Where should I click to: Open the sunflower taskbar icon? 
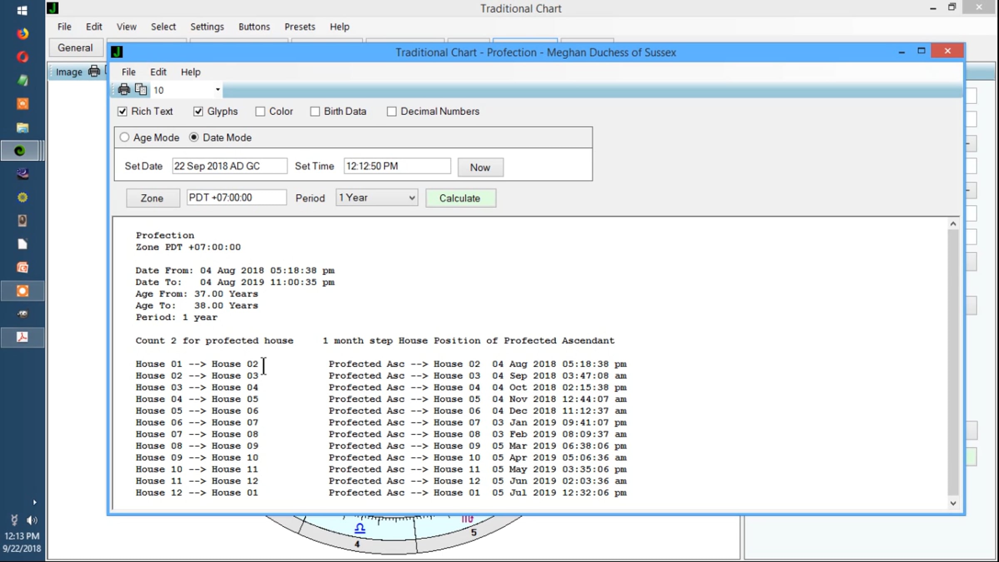22,197
